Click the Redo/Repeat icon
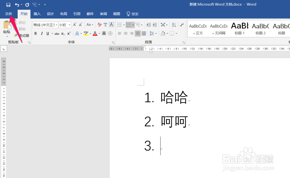The width and height of the screenshot is (290, 178). [27, 5]
